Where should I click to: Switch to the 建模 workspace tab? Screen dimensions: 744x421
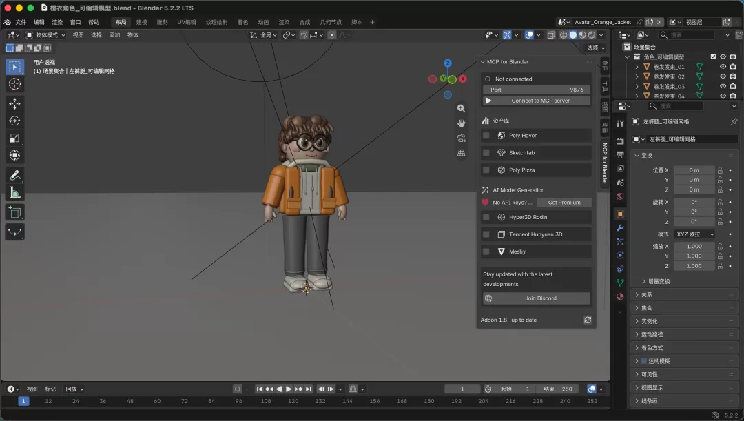[141, 22]
